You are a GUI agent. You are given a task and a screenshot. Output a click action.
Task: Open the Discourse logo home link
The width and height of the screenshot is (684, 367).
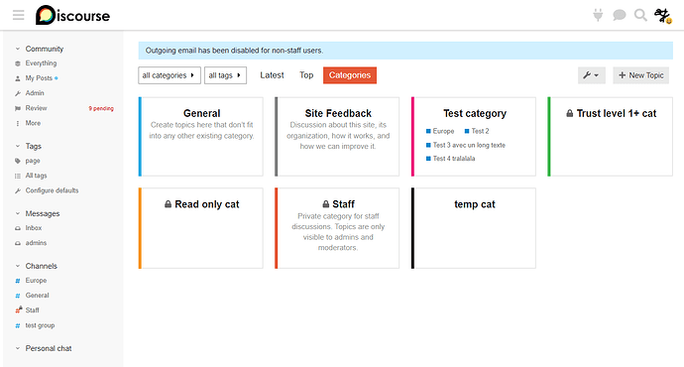click(72, 16)
